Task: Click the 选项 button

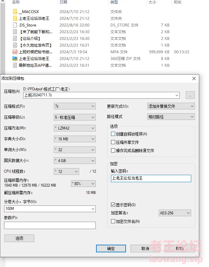Action: (19, 238)
